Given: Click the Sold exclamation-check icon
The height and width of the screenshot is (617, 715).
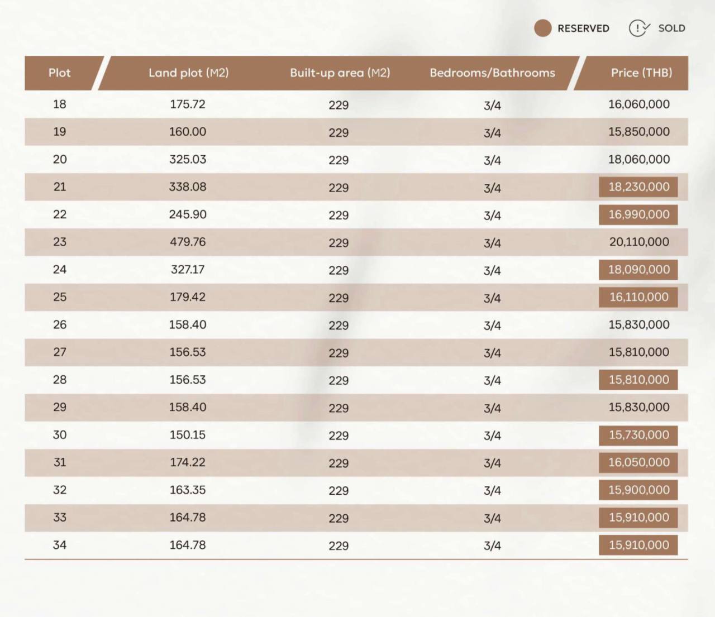Looking at the screenshot, I should pos(639,28).
